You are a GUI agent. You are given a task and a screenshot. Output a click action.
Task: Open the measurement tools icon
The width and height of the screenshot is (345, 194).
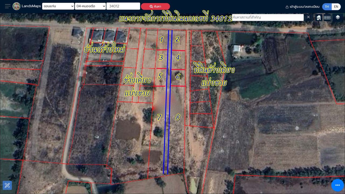(7, 185)
